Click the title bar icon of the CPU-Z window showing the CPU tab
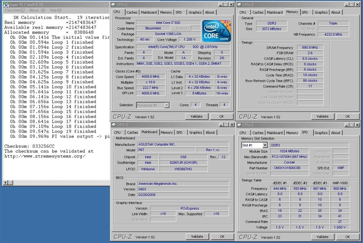 (113, 4)
